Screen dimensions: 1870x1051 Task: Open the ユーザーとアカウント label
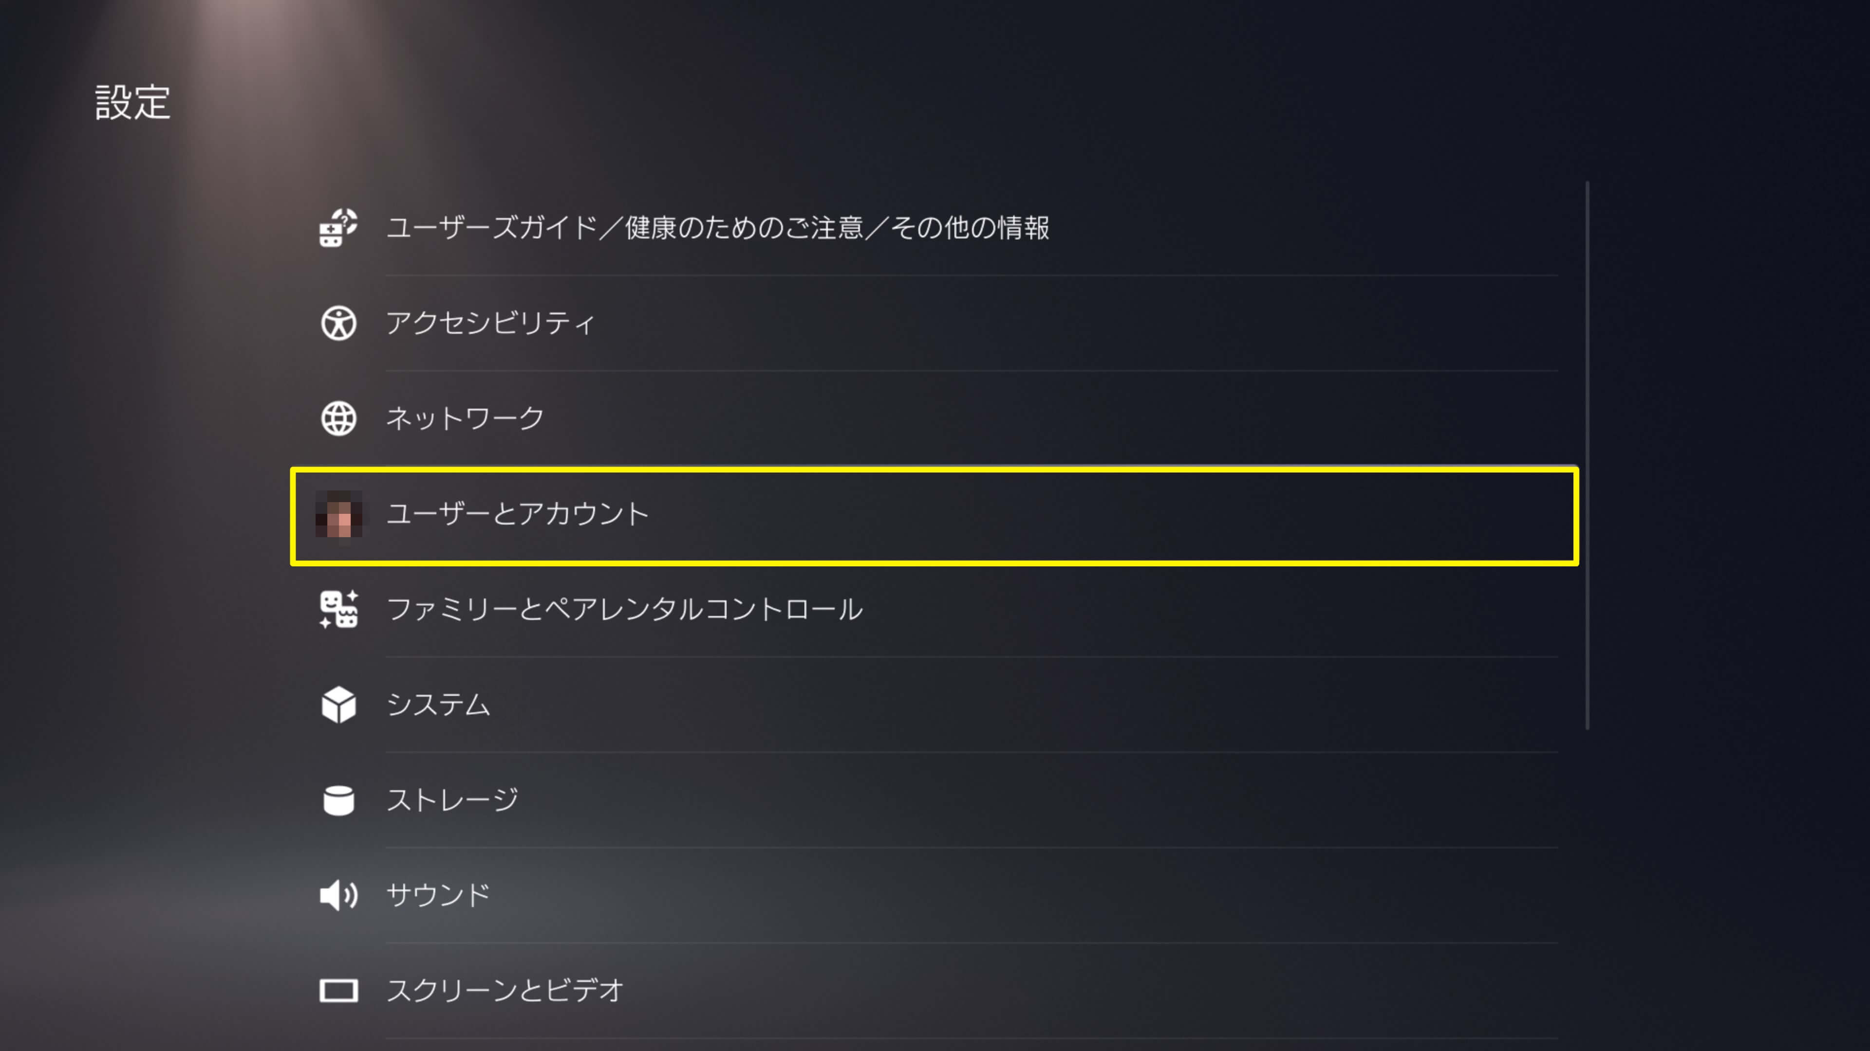click(x=517, y=514)
